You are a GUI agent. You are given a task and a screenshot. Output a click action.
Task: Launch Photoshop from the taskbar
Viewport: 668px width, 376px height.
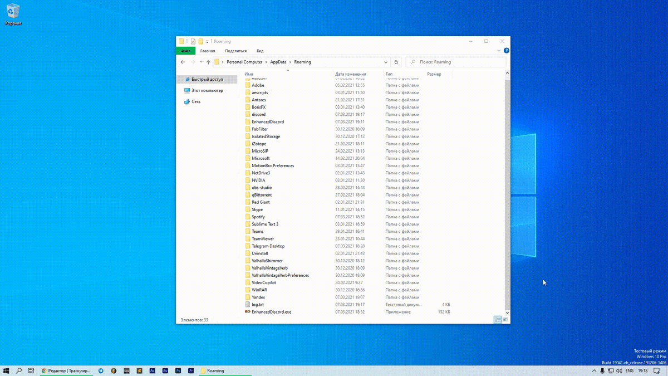point(179,370)
